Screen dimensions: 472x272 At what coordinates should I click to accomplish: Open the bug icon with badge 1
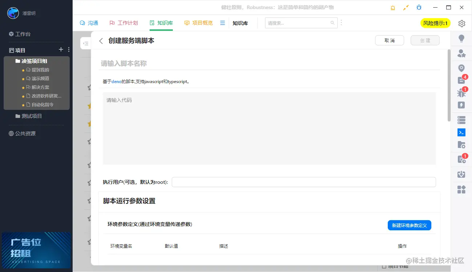(x=461, y=93)
